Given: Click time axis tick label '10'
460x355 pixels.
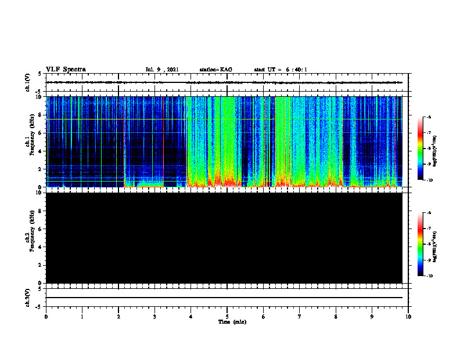Looking at the screenshot, I should coord(408,317).
